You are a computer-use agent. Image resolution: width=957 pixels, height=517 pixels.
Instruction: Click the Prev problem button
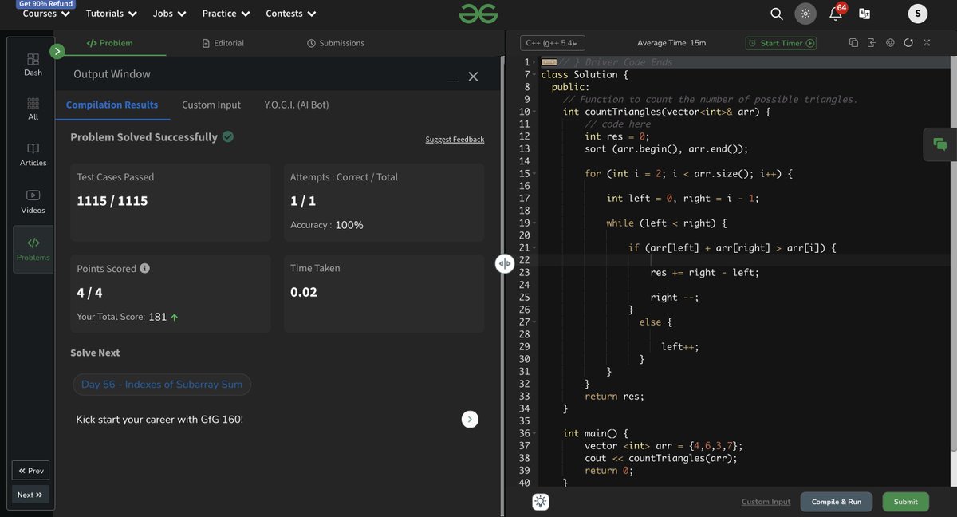tap(30, 471)
